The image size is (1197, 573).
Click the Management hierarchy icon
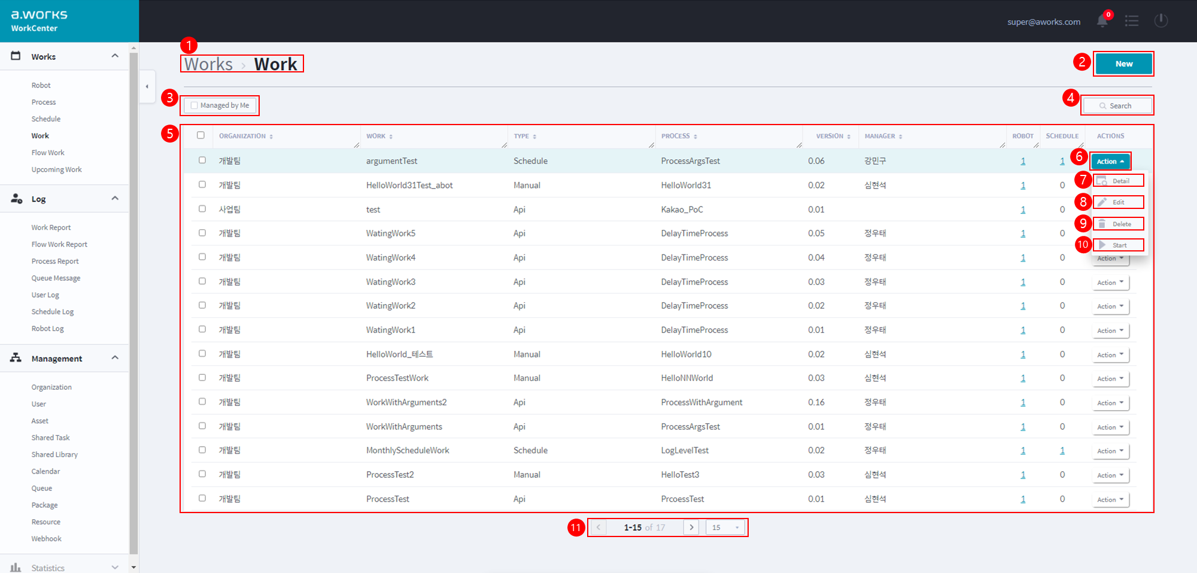point(16,357)
